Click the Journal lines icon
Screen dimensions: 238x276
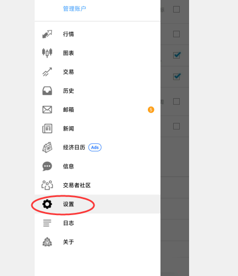click(x=47, y=223)
